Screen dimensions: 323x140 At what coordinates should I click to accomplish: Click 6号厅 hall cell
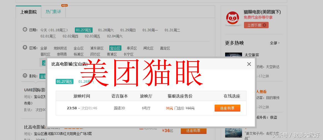point(146,108)
